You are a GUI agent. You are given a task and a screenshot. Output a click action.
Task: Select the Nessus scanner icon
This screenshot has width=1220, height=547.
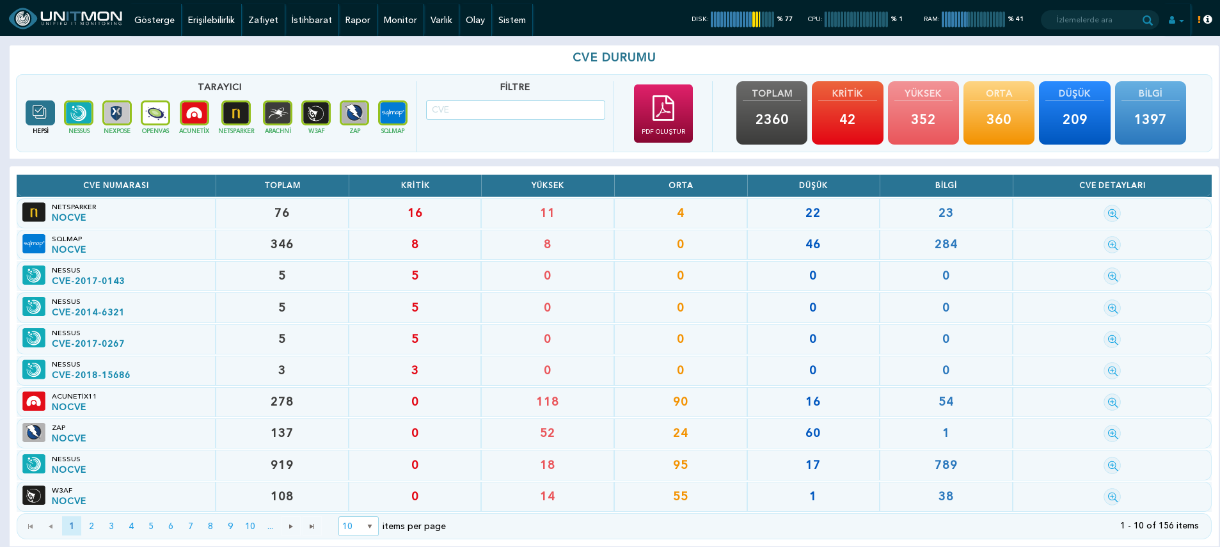coord(79,113)
